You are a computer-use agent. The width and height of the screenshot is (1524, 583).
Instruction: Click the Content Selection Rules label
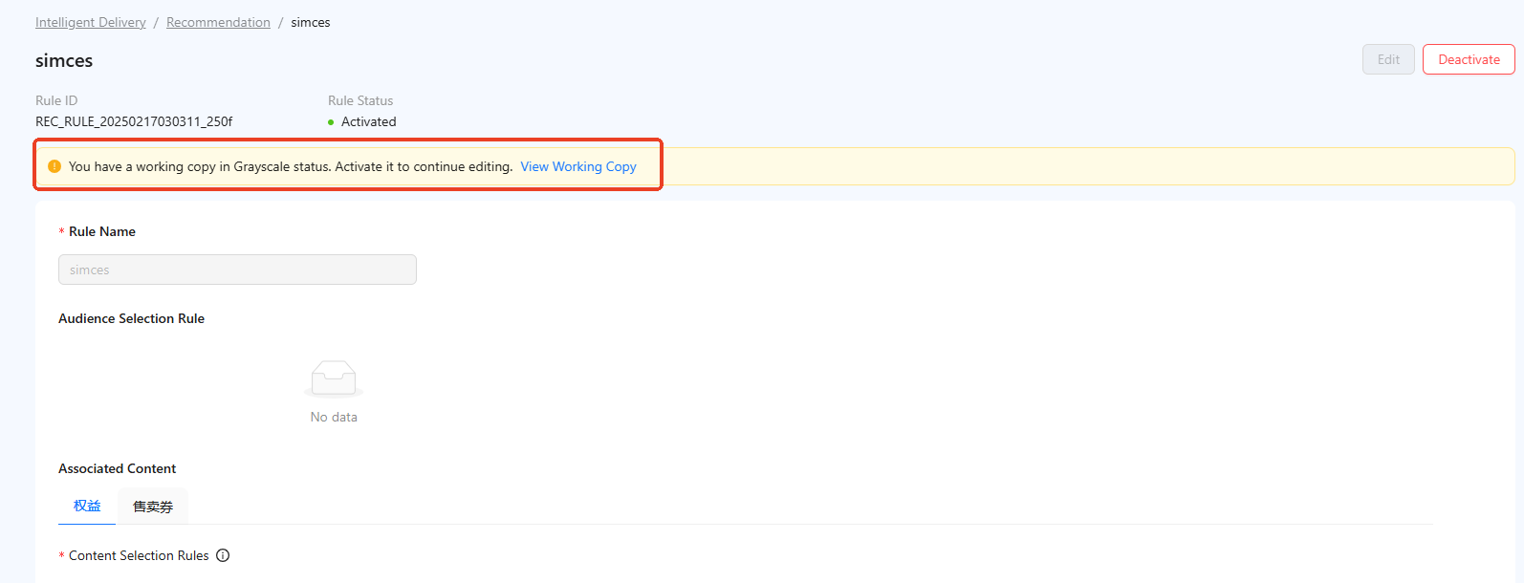point(139,555)
